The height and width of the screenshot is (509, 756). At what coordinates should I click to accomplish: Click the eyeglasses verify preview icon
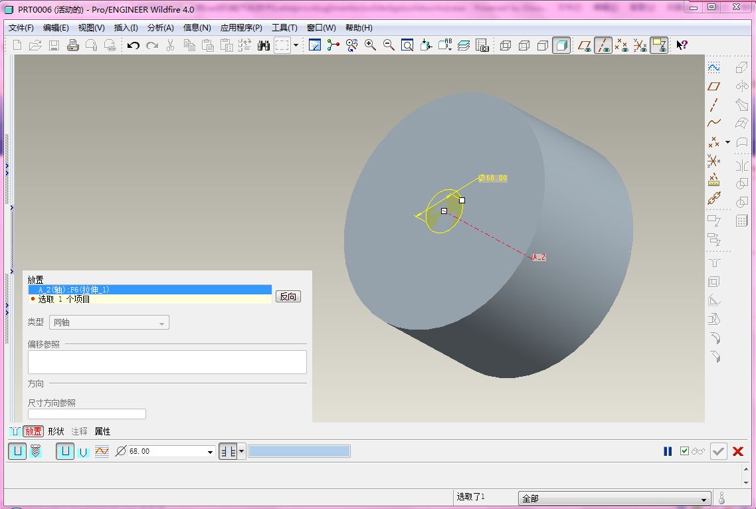(698, 452)
